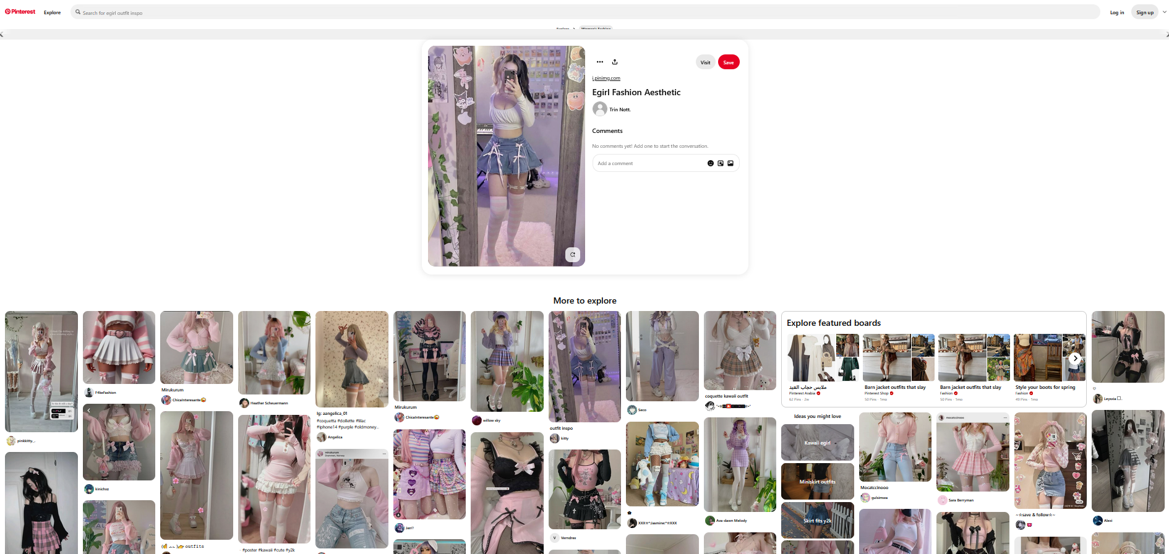
Task: Open the Skirt fits y2k idea tile
Action: point(818,521)
